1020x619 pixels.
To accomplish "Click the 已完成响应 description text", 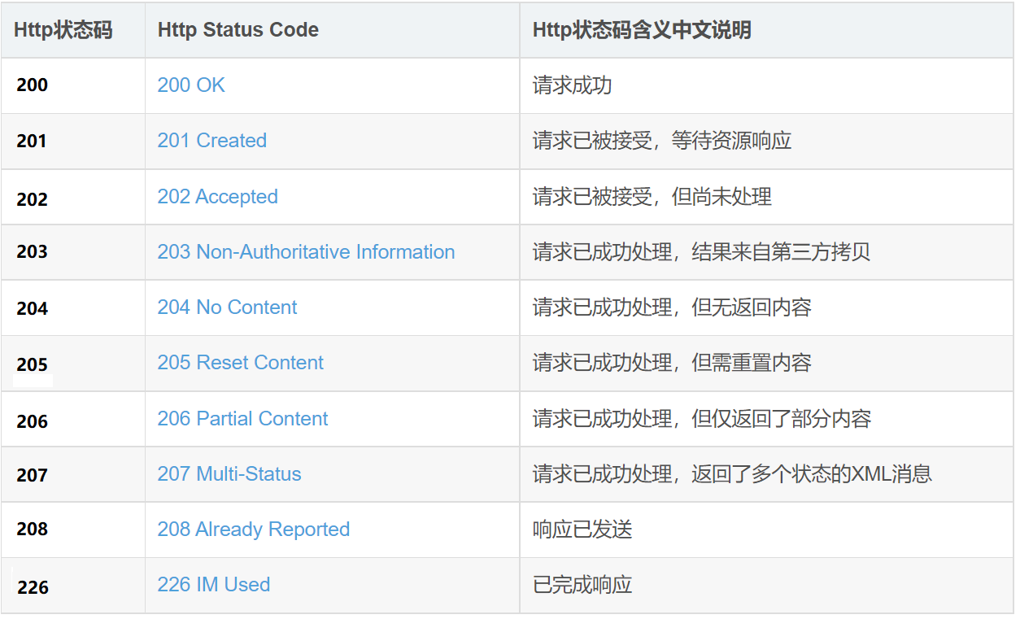I will (582, 585).
